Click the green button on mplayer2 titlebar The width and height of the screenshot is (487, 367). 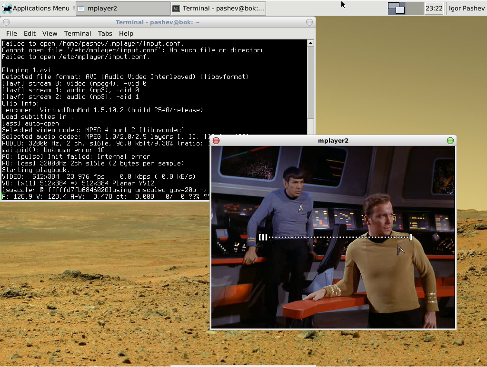(x=450, y=141)
